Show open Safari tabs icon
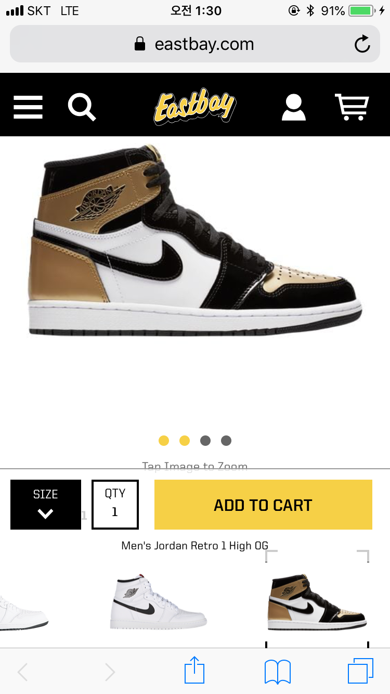 click(360, 671)
